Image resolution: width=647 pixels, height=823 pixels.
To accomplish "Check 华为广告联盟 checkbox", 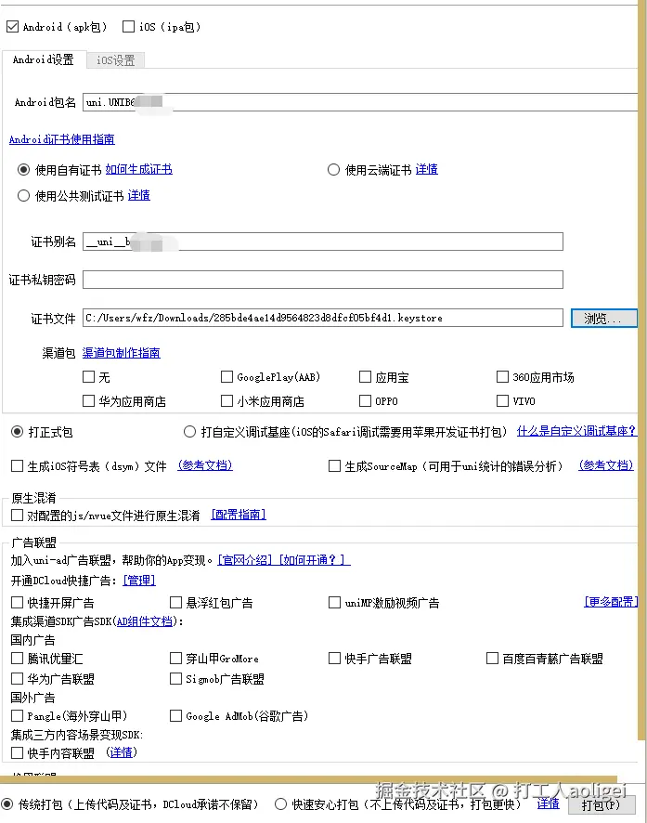I will pos(18,679).
